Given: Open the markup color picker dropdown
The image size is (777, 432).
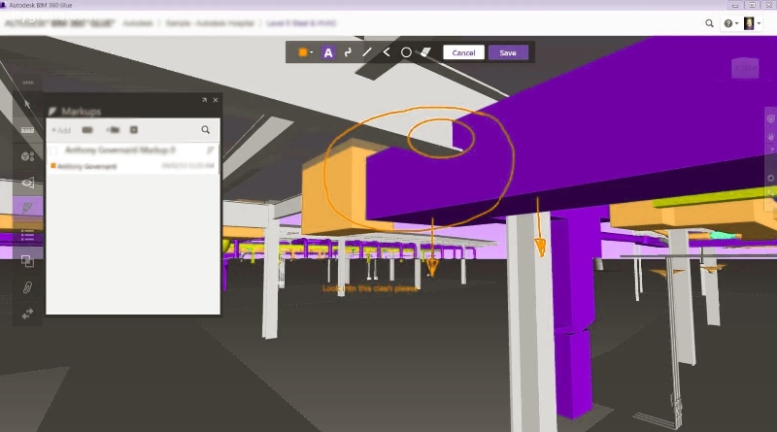Looking at the screenshot, I should (305, 52).
